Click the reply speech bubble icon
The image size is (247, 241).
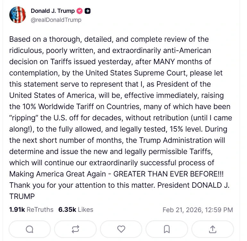click(x=30, y=229)
